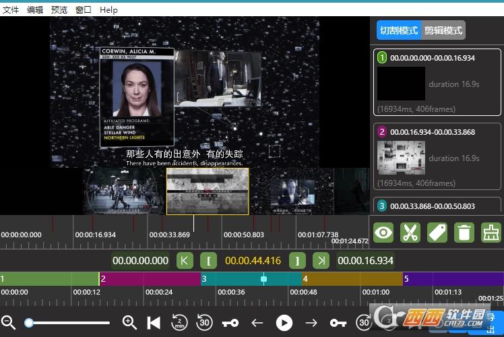Click 00:00:16.934 mark on thumbnail ruler
This screenshot has height=337, width=504.
(95, 235)
